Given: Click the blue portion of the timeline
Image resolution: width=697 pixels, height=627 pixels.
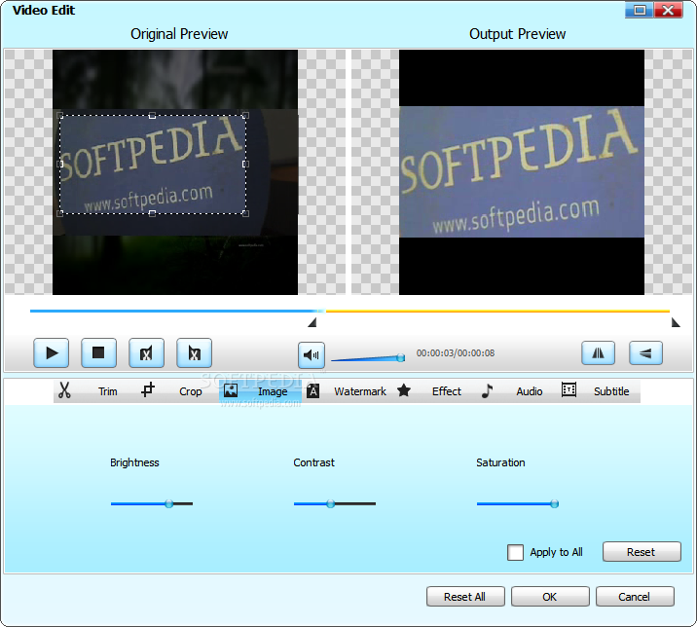Looking at the screenshot, I should click(173, 311).
